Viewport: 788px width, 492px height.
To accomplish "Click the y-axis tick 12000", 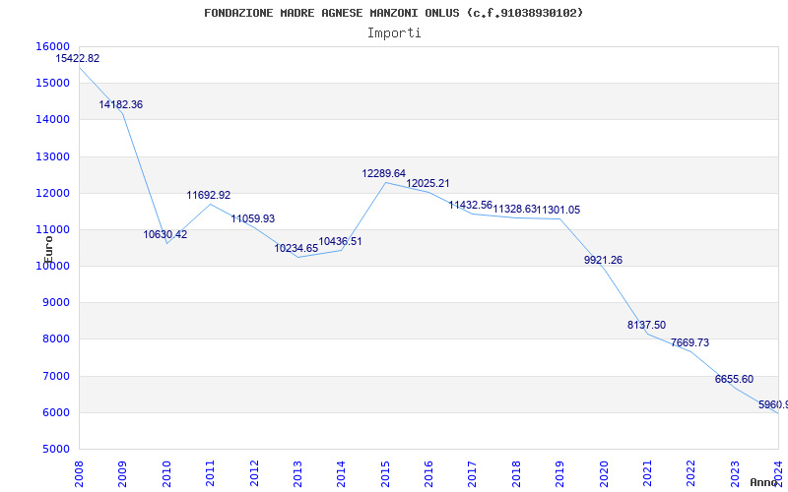I will tap(52, 193).
